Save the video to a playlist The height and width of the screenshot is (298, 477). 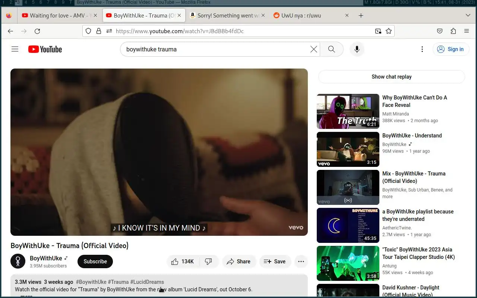pos(275,261)
